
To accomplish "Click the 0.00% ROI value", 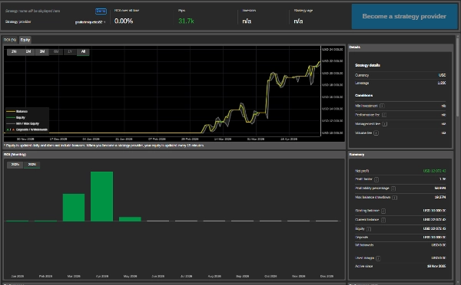I will (124, 21).
